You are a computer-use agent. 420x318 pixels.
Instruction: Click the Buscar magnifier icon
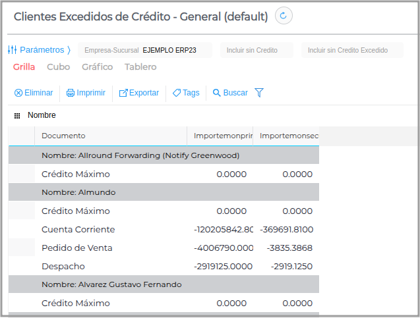[x=216, y=93]
